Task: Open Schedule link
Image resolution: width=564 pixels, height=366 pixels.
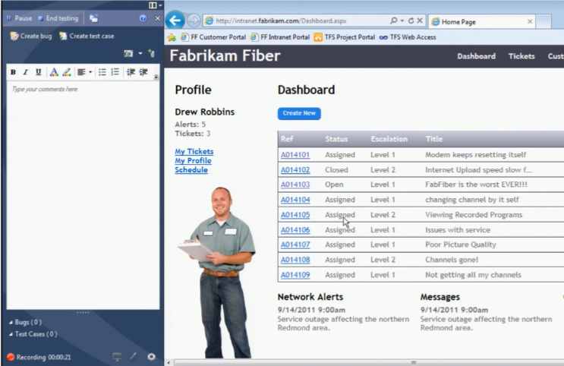Action: click(191, 169)
